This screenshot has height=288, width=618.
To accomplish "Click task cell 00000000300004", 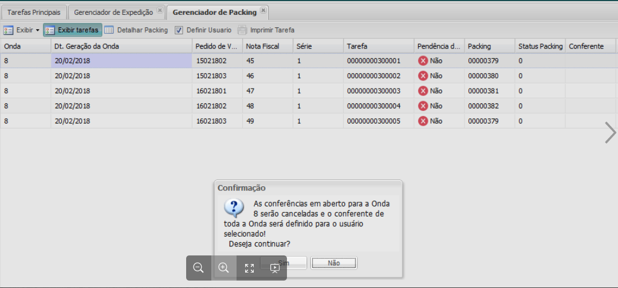I will pyautogui.click(x=379, y=106).
